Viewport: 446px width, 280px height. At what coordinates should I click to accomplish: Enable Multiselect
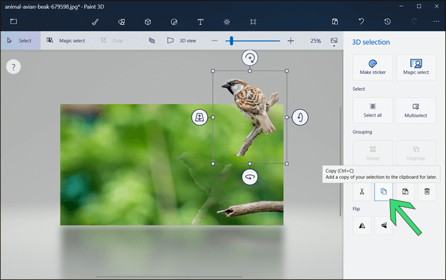tap(416, 110)
